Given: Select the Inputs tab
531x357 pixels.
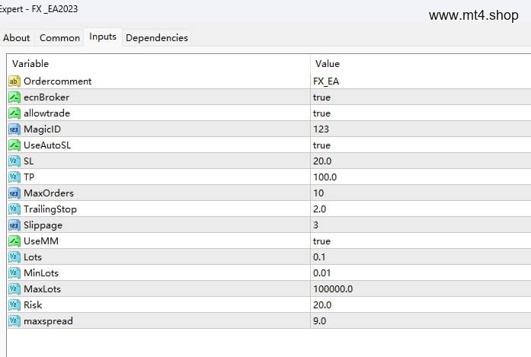Looking at the screenshot, I should tap(103, 37).
